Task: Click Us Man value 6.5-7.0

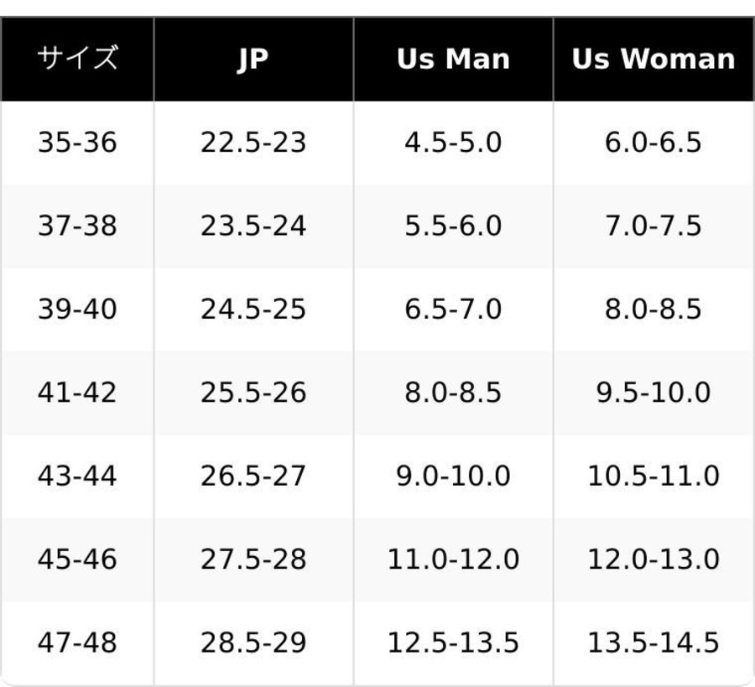Action: pos(453,309)
